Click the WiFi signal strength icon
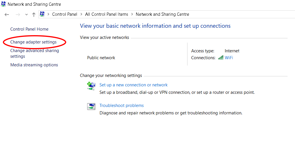The height and width of the screenshot is (161, 295). (221, 58)
